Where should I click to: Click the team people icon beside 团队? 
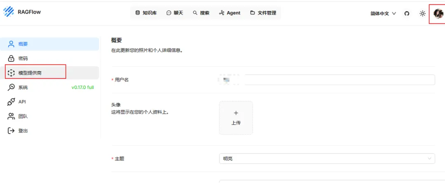pyautogui.click(x=11, y=116)
